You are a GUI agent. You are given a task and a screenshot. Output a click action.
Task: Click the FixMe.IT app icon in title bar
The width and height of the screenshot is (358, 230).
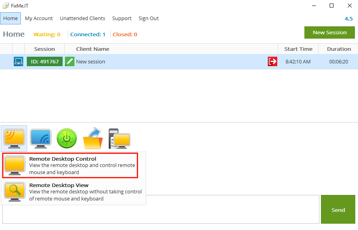point(6,6)
